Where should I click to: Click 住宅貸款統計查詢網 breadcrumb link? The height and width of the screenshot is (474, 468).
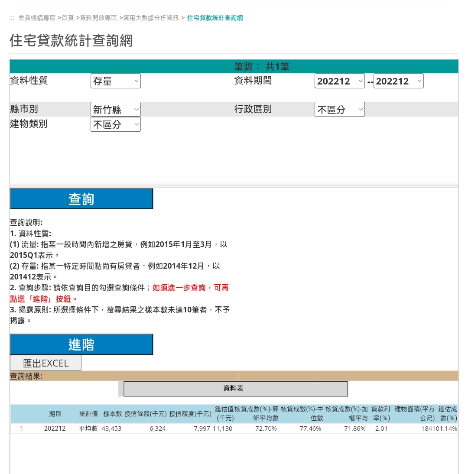coord(215,18)
